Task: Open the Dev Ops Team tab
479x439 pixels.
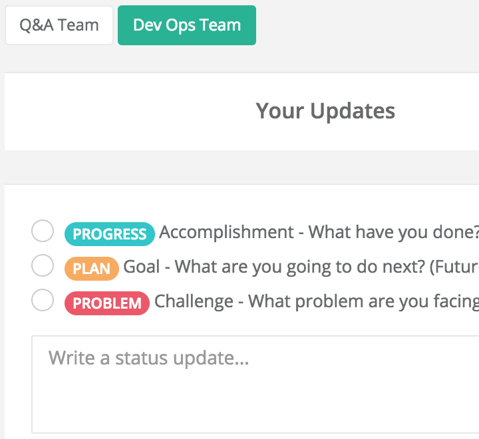Action: [187, 25]
